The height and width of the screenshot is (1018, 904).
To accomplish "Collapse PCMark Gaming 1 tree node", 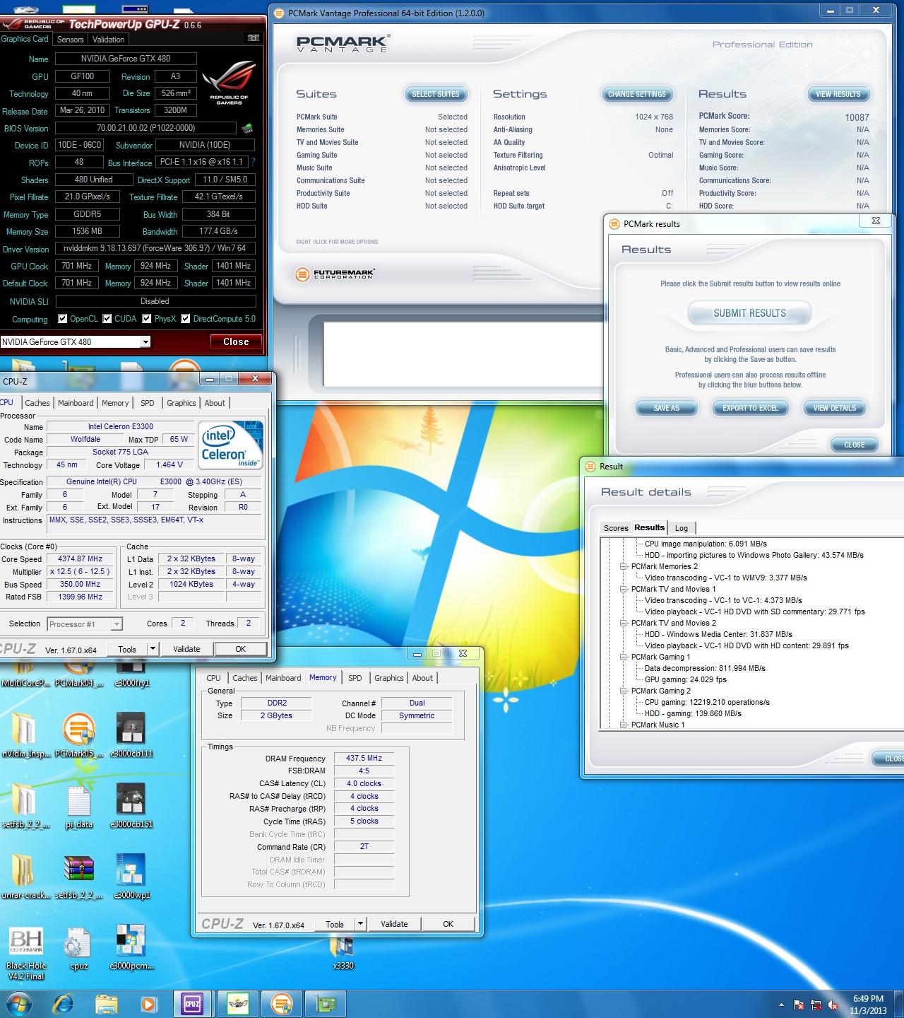I will pos(624,657).
